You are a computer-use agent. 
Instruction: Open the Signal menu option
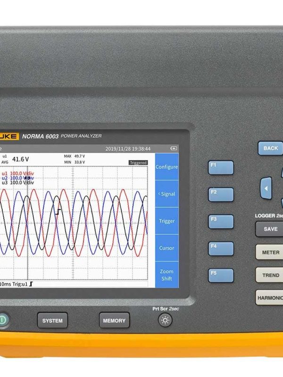tap(167, 194)
